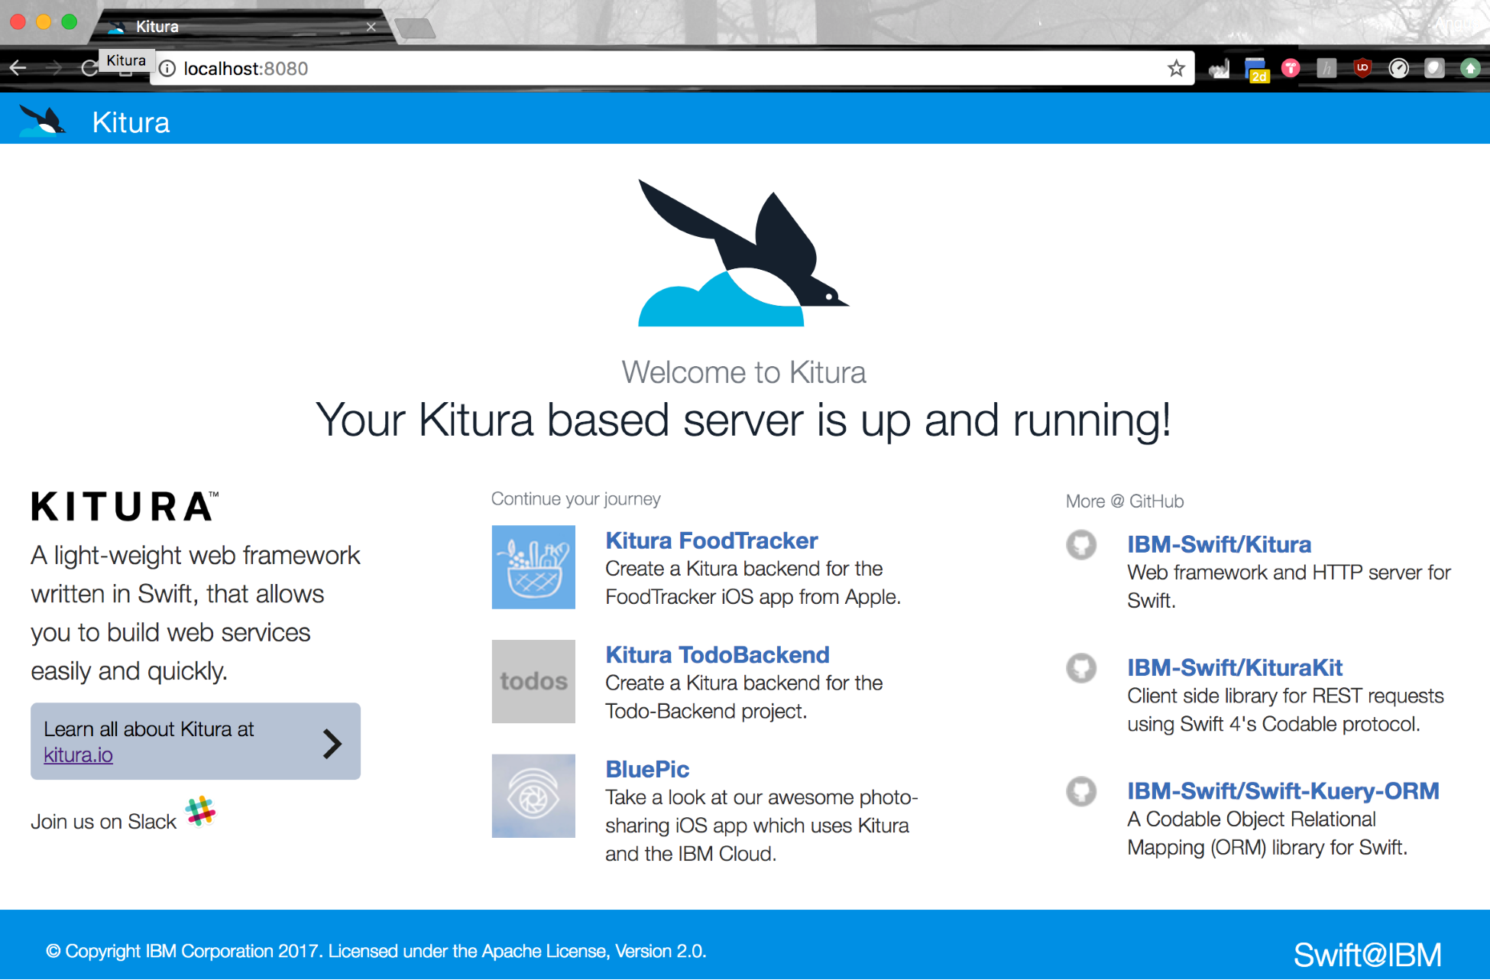
Task: Click the todos thumbnail image
Action: tap(533, 681)
